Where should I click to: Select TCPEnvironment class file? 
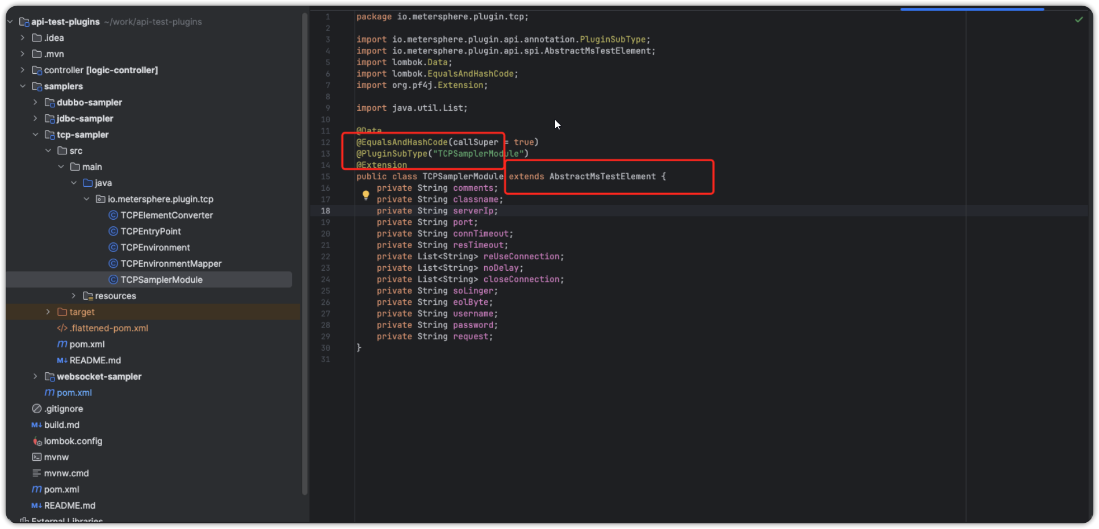click(155, 247)
